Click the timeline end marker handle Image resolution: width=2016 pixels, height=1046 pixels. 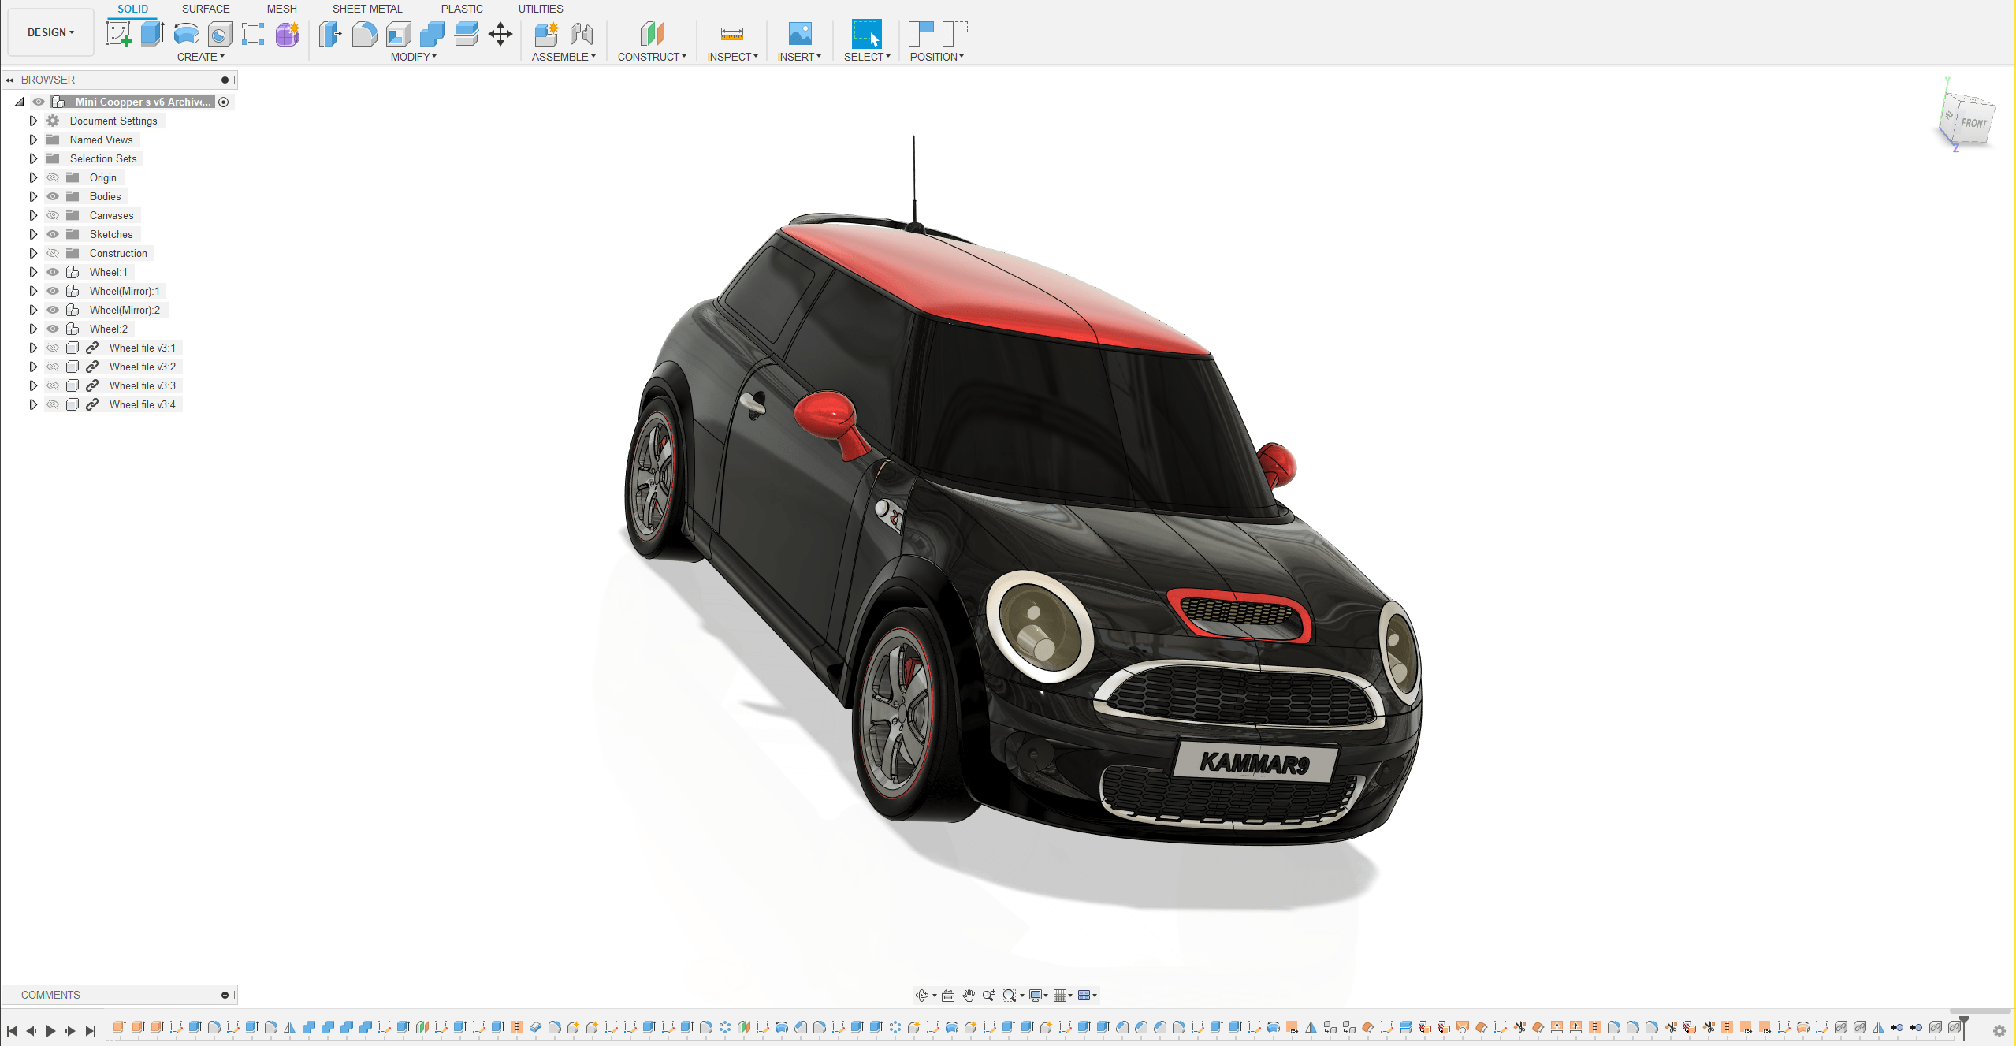tap(1964, 1026)
